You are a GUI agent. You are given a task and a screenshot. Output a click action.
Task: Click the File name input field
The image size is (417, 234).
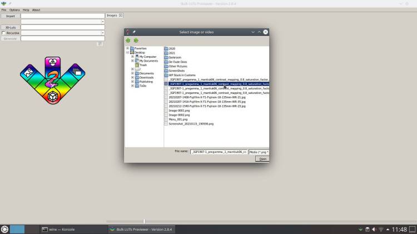219,152
